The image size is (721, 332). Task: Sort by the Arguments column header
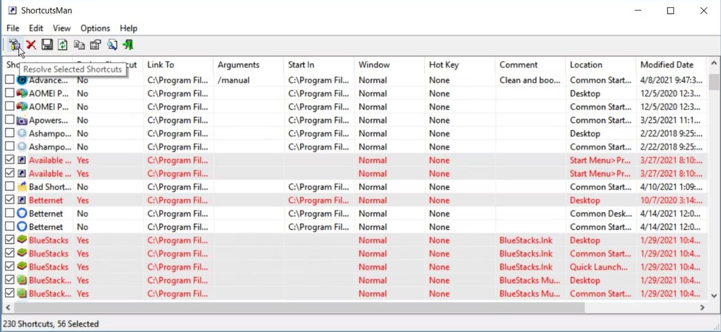point(248,65)
